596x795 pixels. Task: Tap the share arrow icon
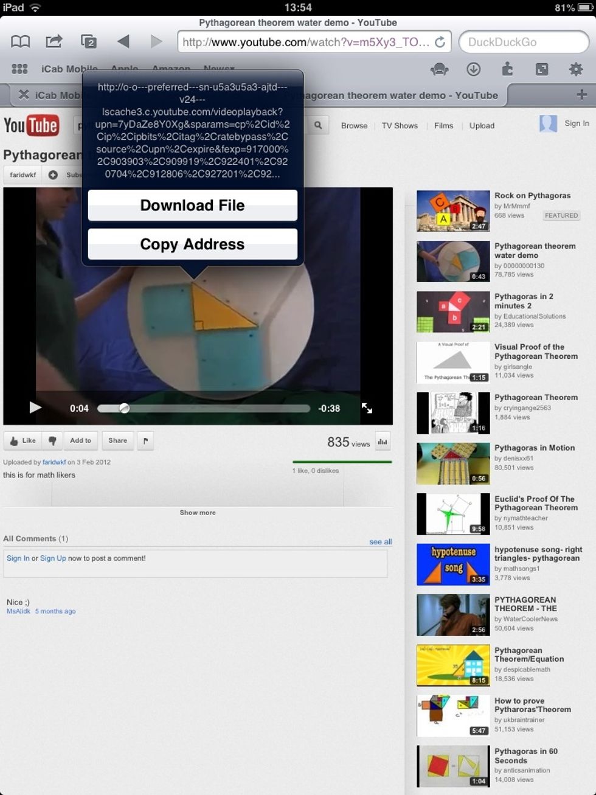[54, 41]
